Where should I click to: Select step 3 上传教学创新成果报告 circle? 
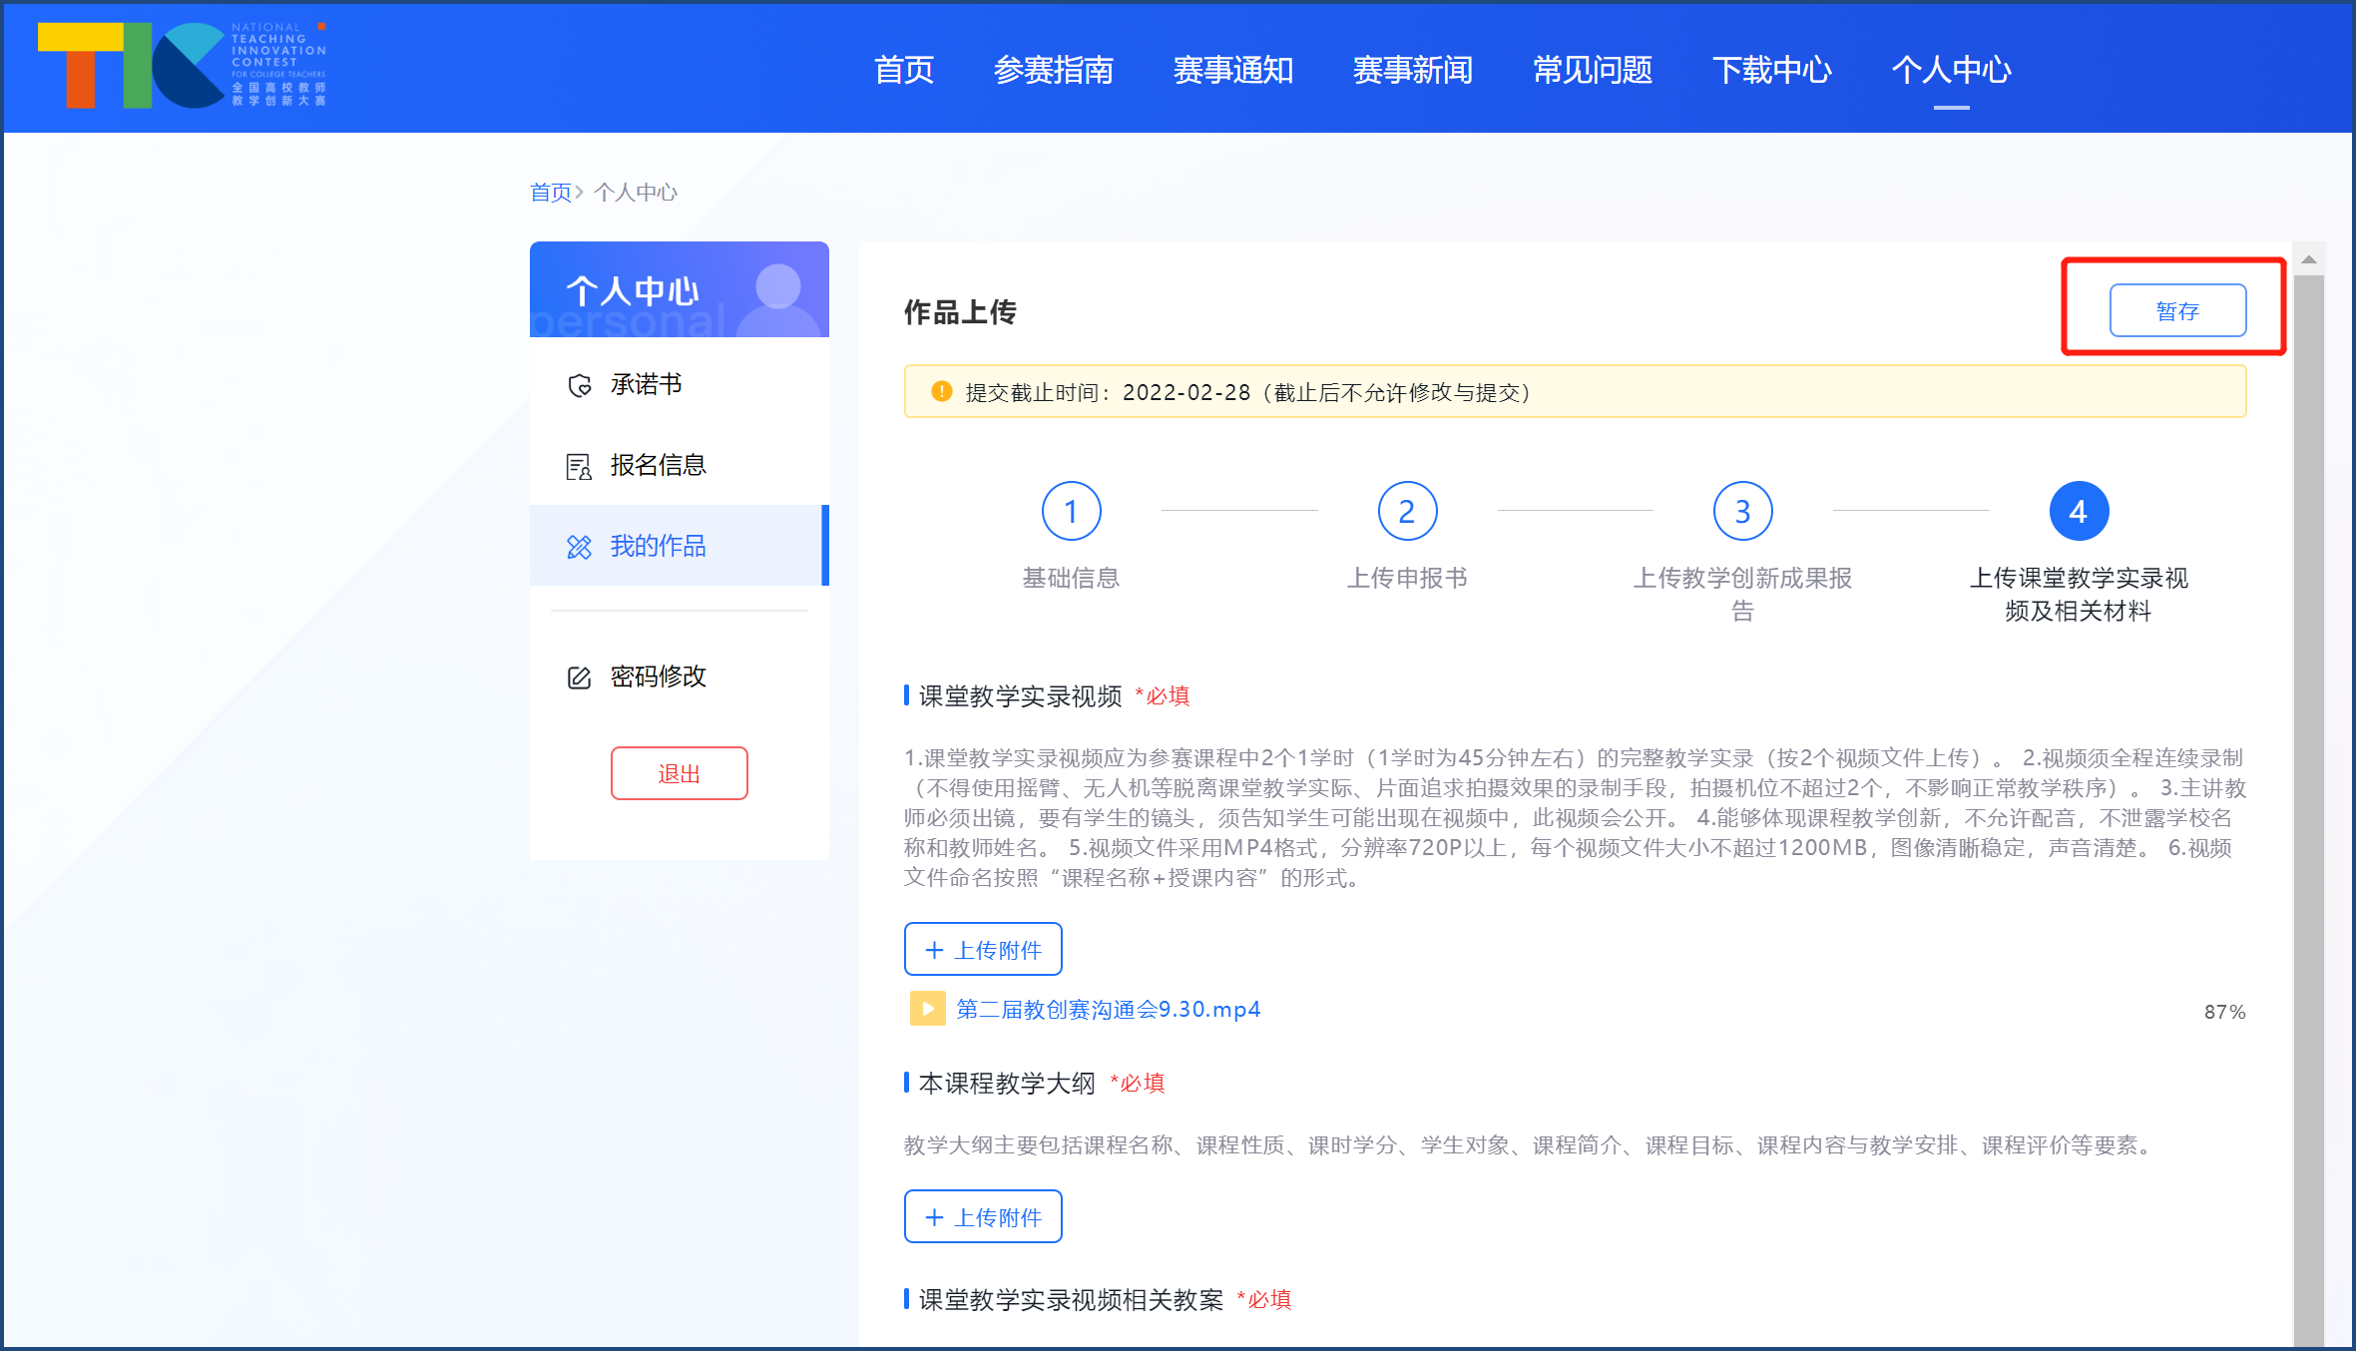coord(1741,511)
